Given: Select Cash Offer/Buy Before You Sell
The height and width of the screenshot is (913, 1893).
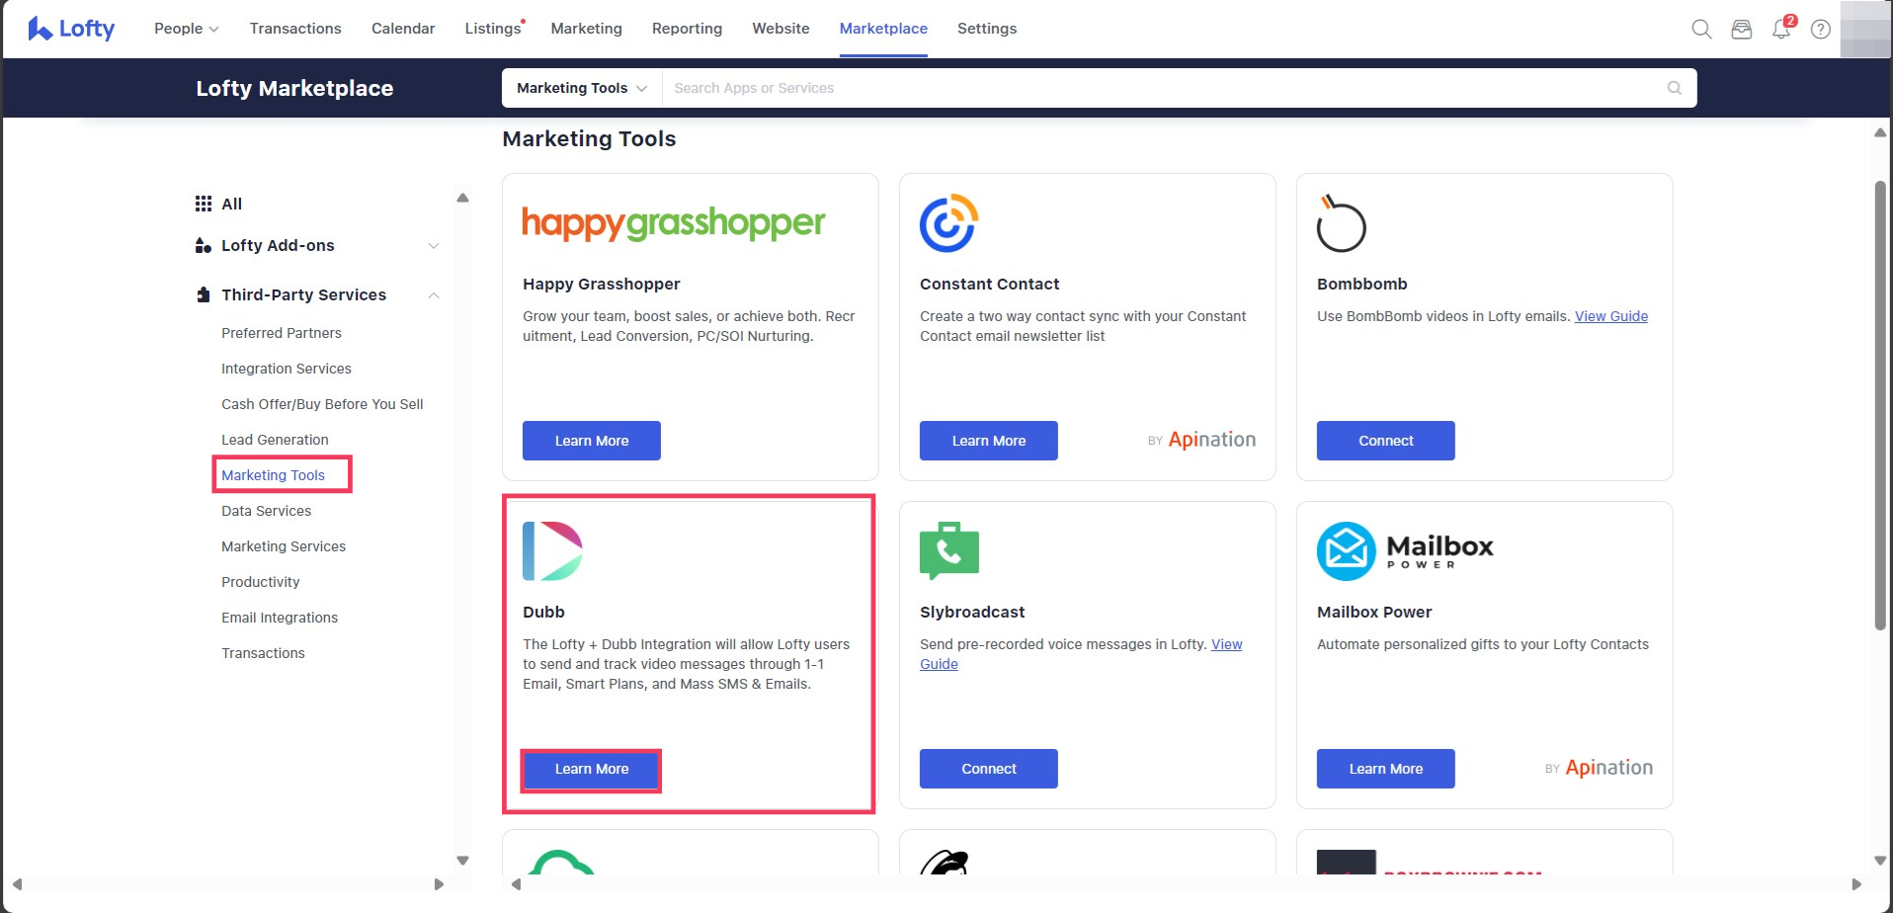Looking at the screenshot, I should (x=322, y=404).
